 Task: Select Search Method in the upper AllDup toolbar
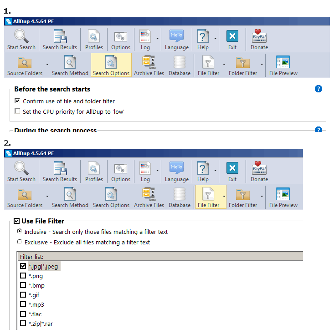pyautogui.click(x=70, y=66)
